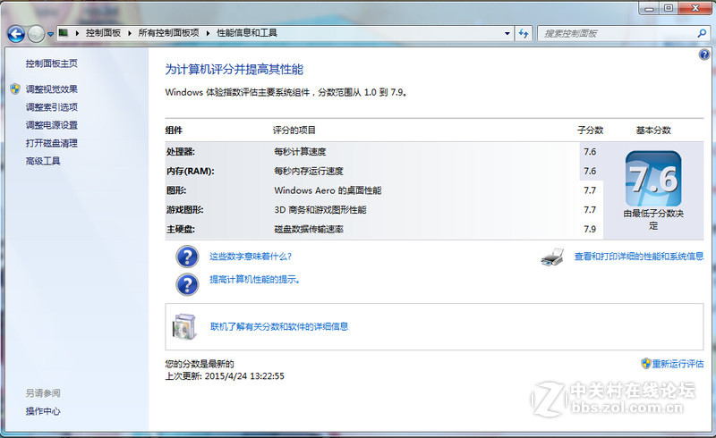This screenshot has height=438, width=716.
Task: Click the control panel icon in address bar
Action: [x=64, y=33]
